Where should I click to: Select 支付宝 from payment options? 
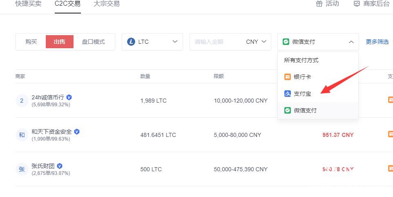302,94
